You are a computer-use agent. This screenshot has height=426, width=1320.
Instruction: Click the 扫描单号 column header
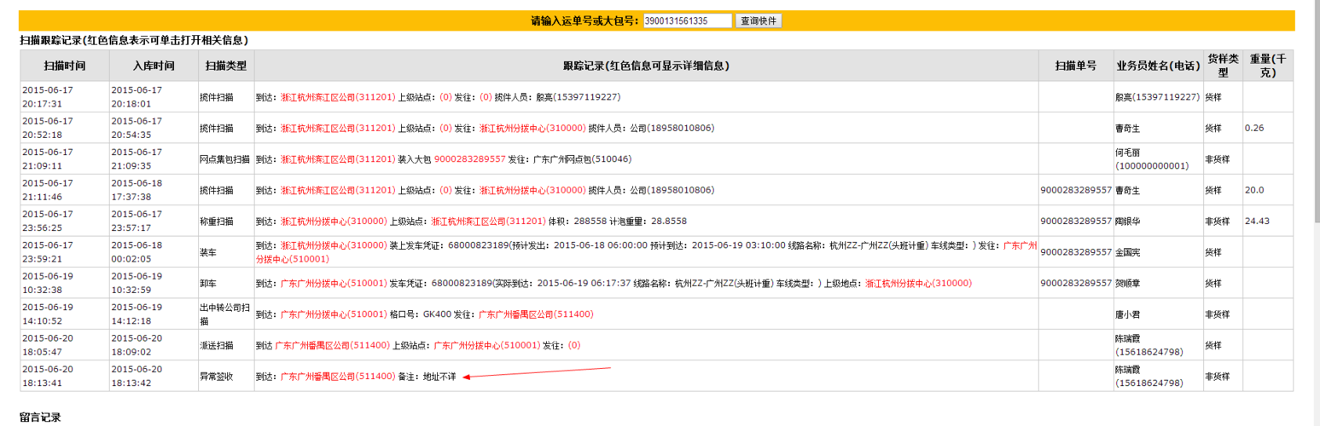pos(1075,66)
